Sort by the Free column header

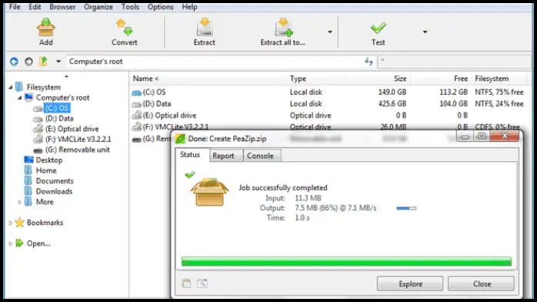point(461,79)
